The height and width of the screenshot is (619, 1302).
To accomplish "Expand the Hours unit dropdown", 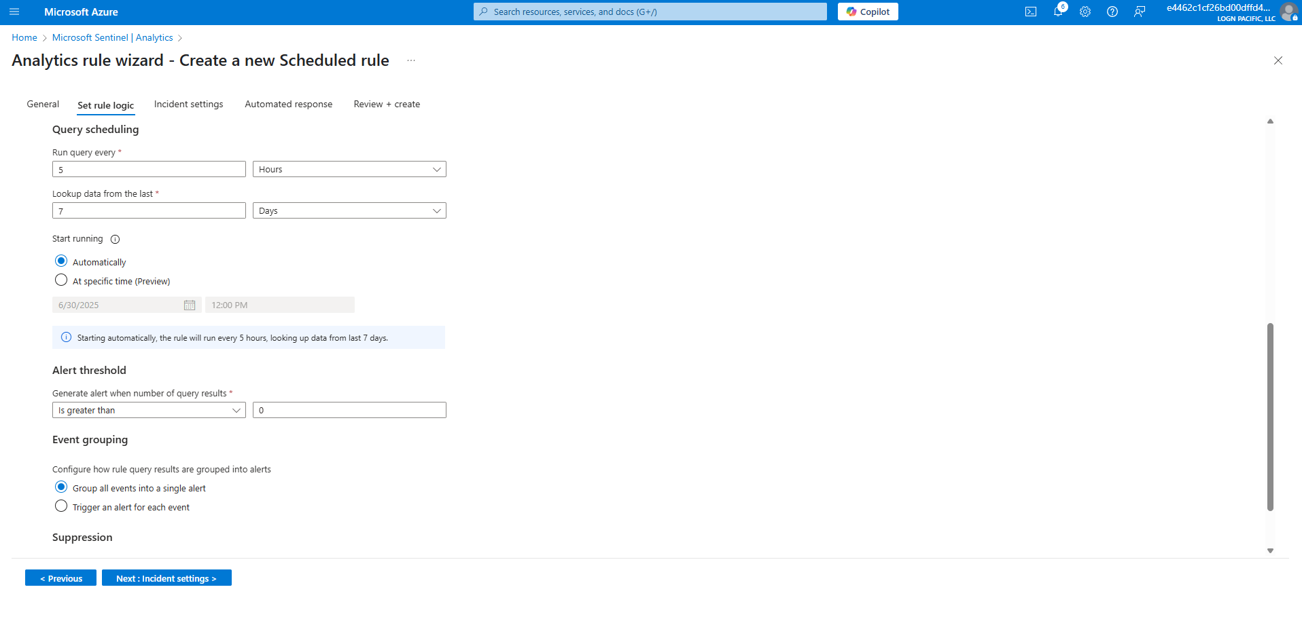I will [349, 170].
